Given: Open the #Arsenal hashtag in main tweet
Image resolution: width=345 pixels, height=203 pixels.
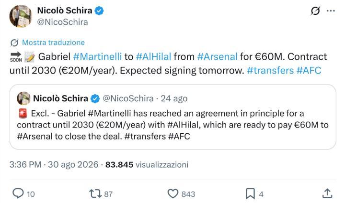Looking at the screenshot, I should pyautogui.click(x=217, y=57).
